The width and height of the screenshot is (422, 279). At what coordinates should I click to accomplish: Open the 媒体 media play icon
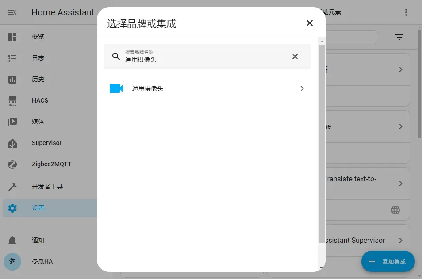(12, 122)
